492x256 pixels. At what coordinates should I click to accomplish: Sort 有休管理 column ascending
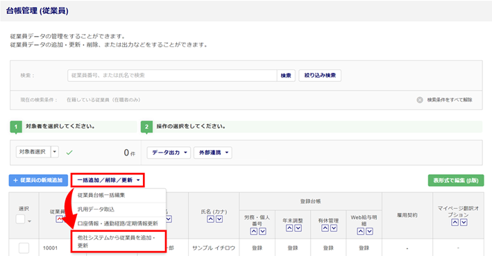pos(325,228)
